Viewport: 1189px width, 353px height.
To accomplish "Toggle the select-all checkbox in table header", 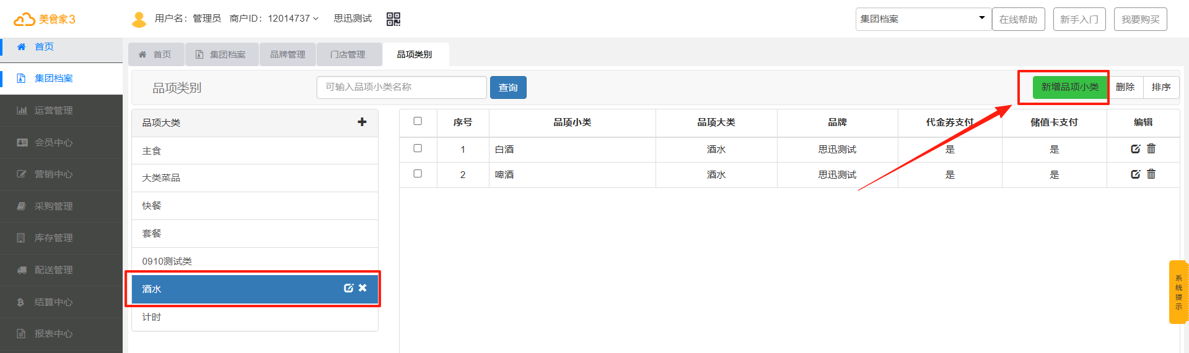I will 418,121.
